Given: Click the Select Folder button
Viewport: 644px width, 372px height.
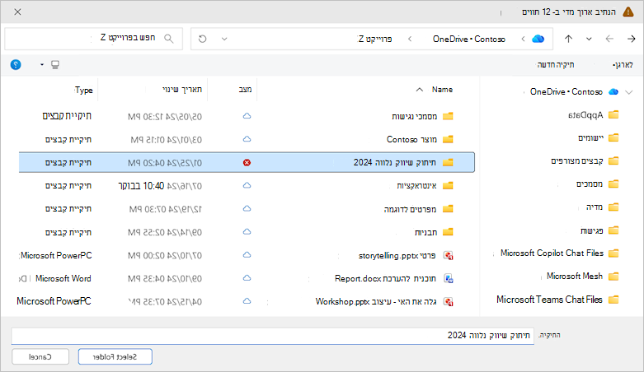Looking at the screenshot, I should coord(115,357).
